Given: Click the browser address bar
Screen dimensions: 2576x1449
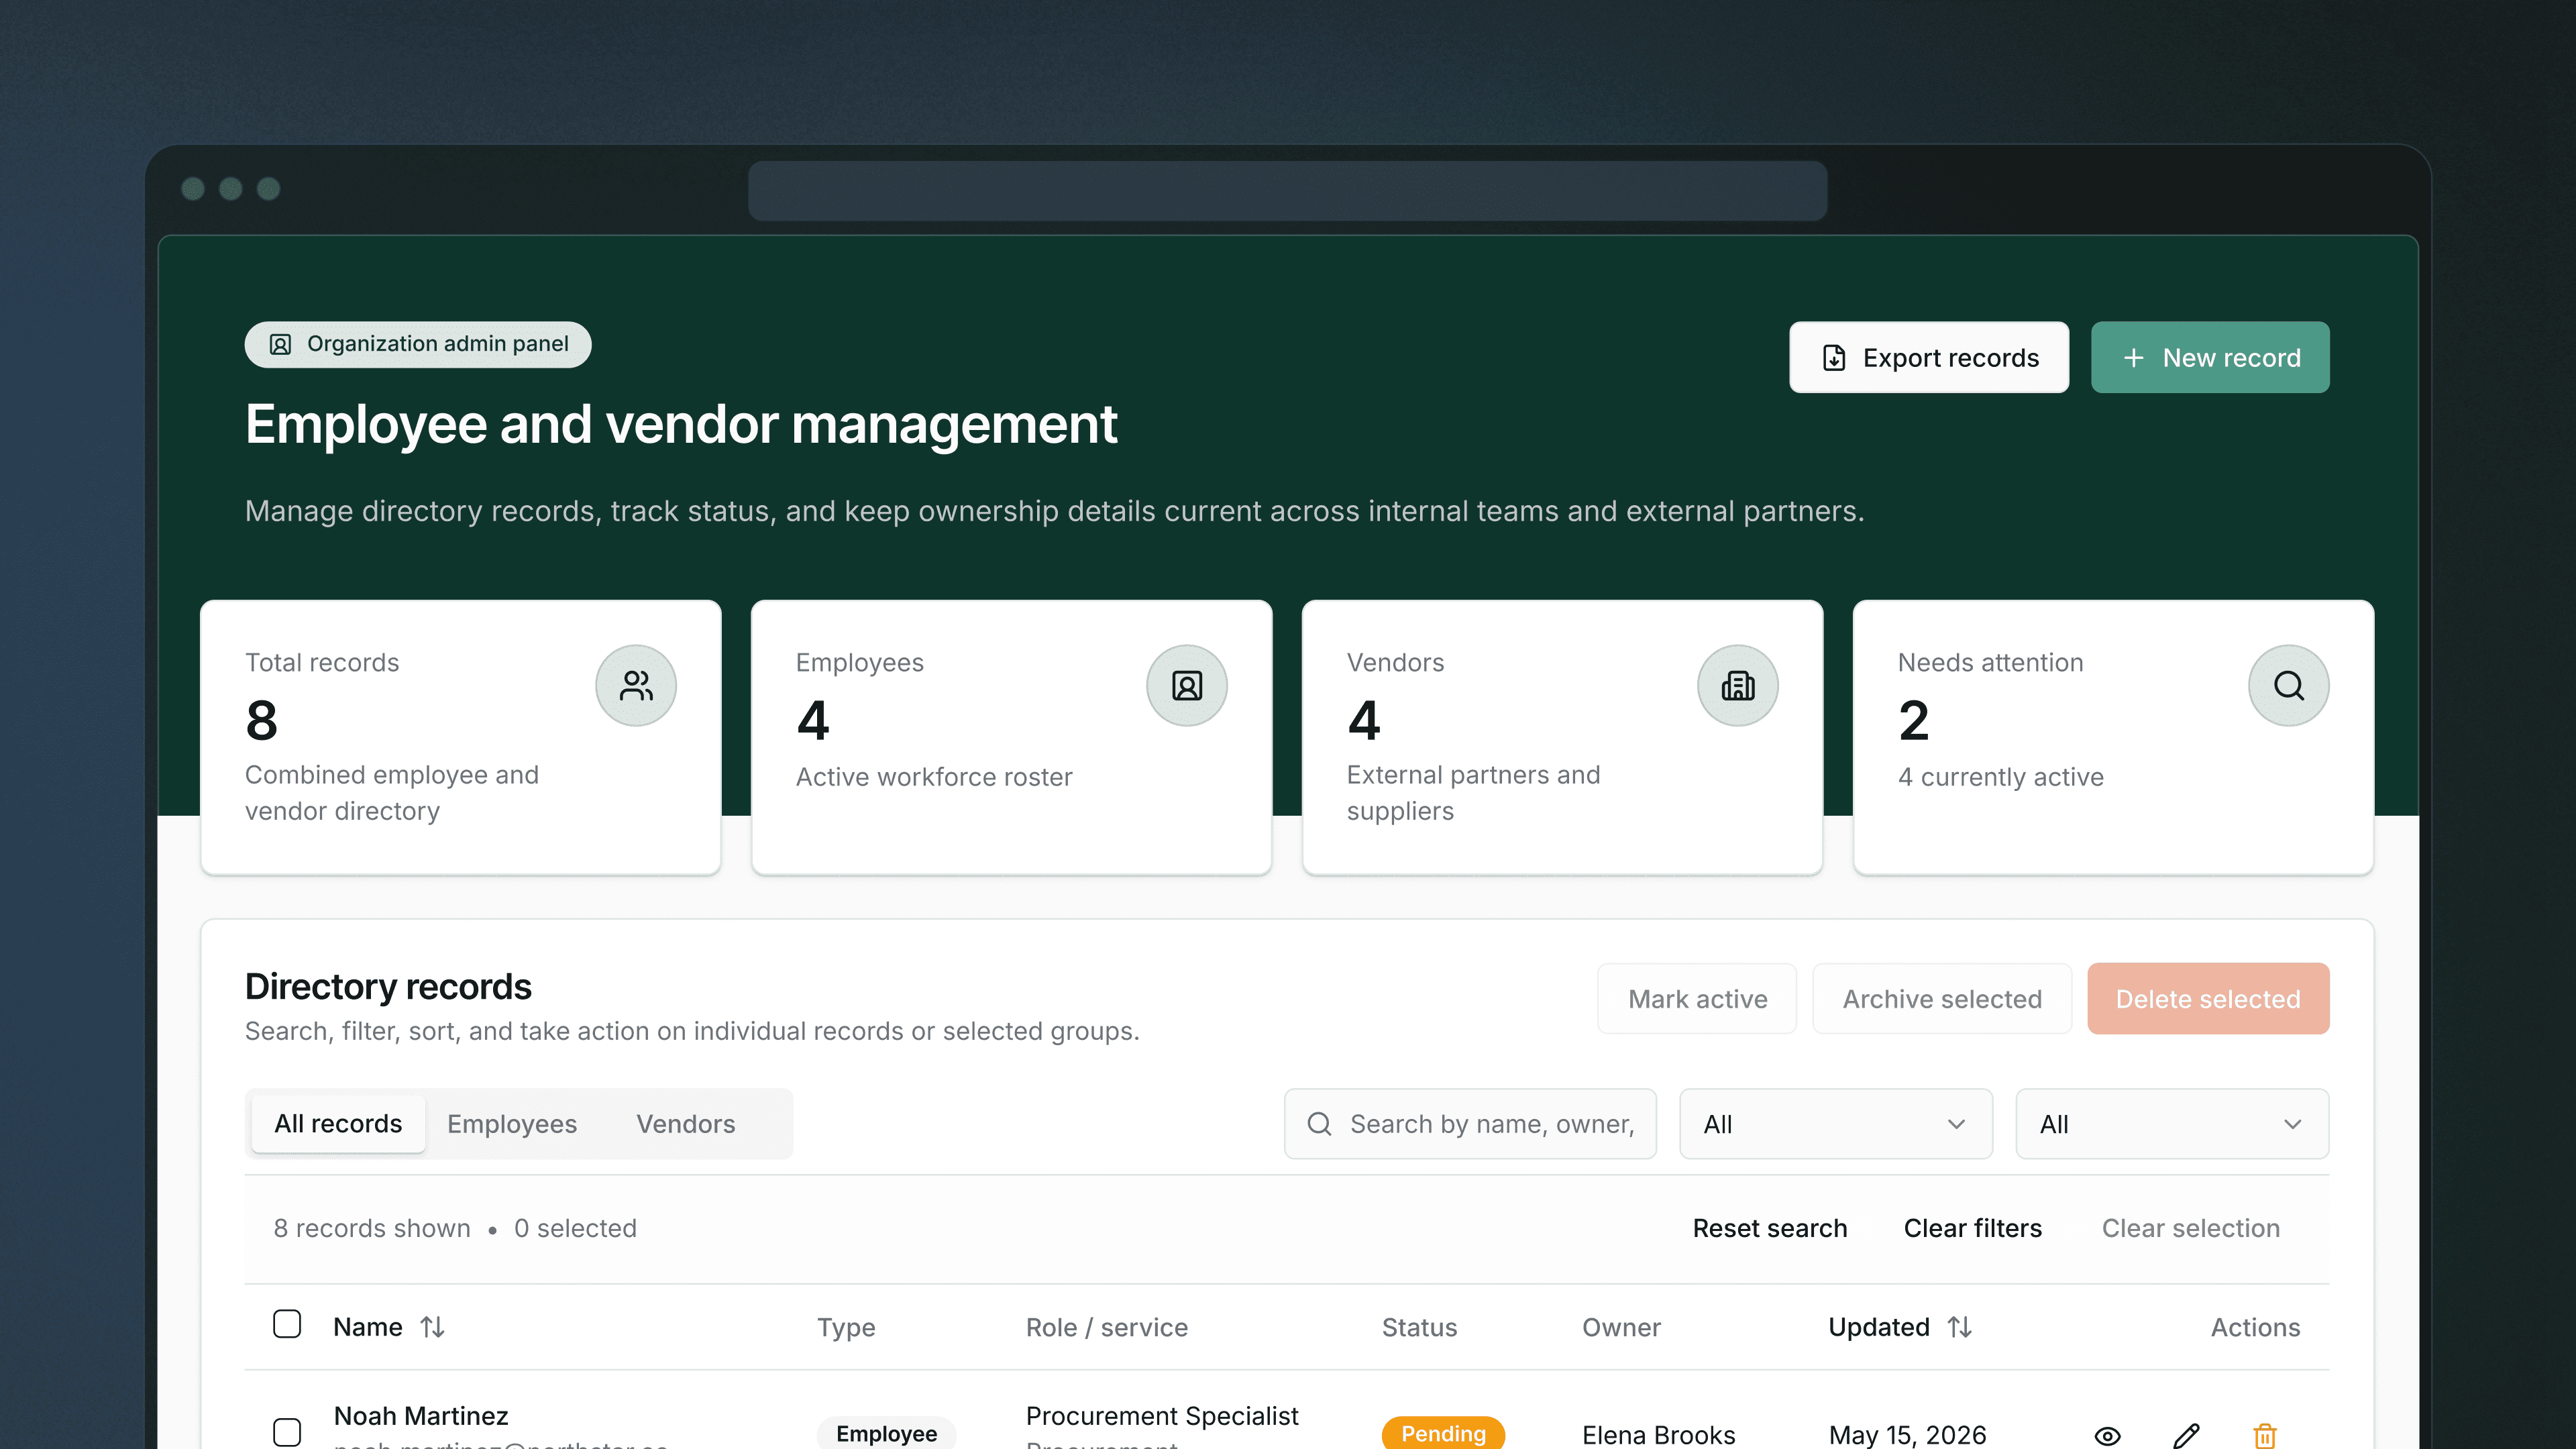Looking at the screenshot, I should pyautogui.click(x=1287, y=190).
